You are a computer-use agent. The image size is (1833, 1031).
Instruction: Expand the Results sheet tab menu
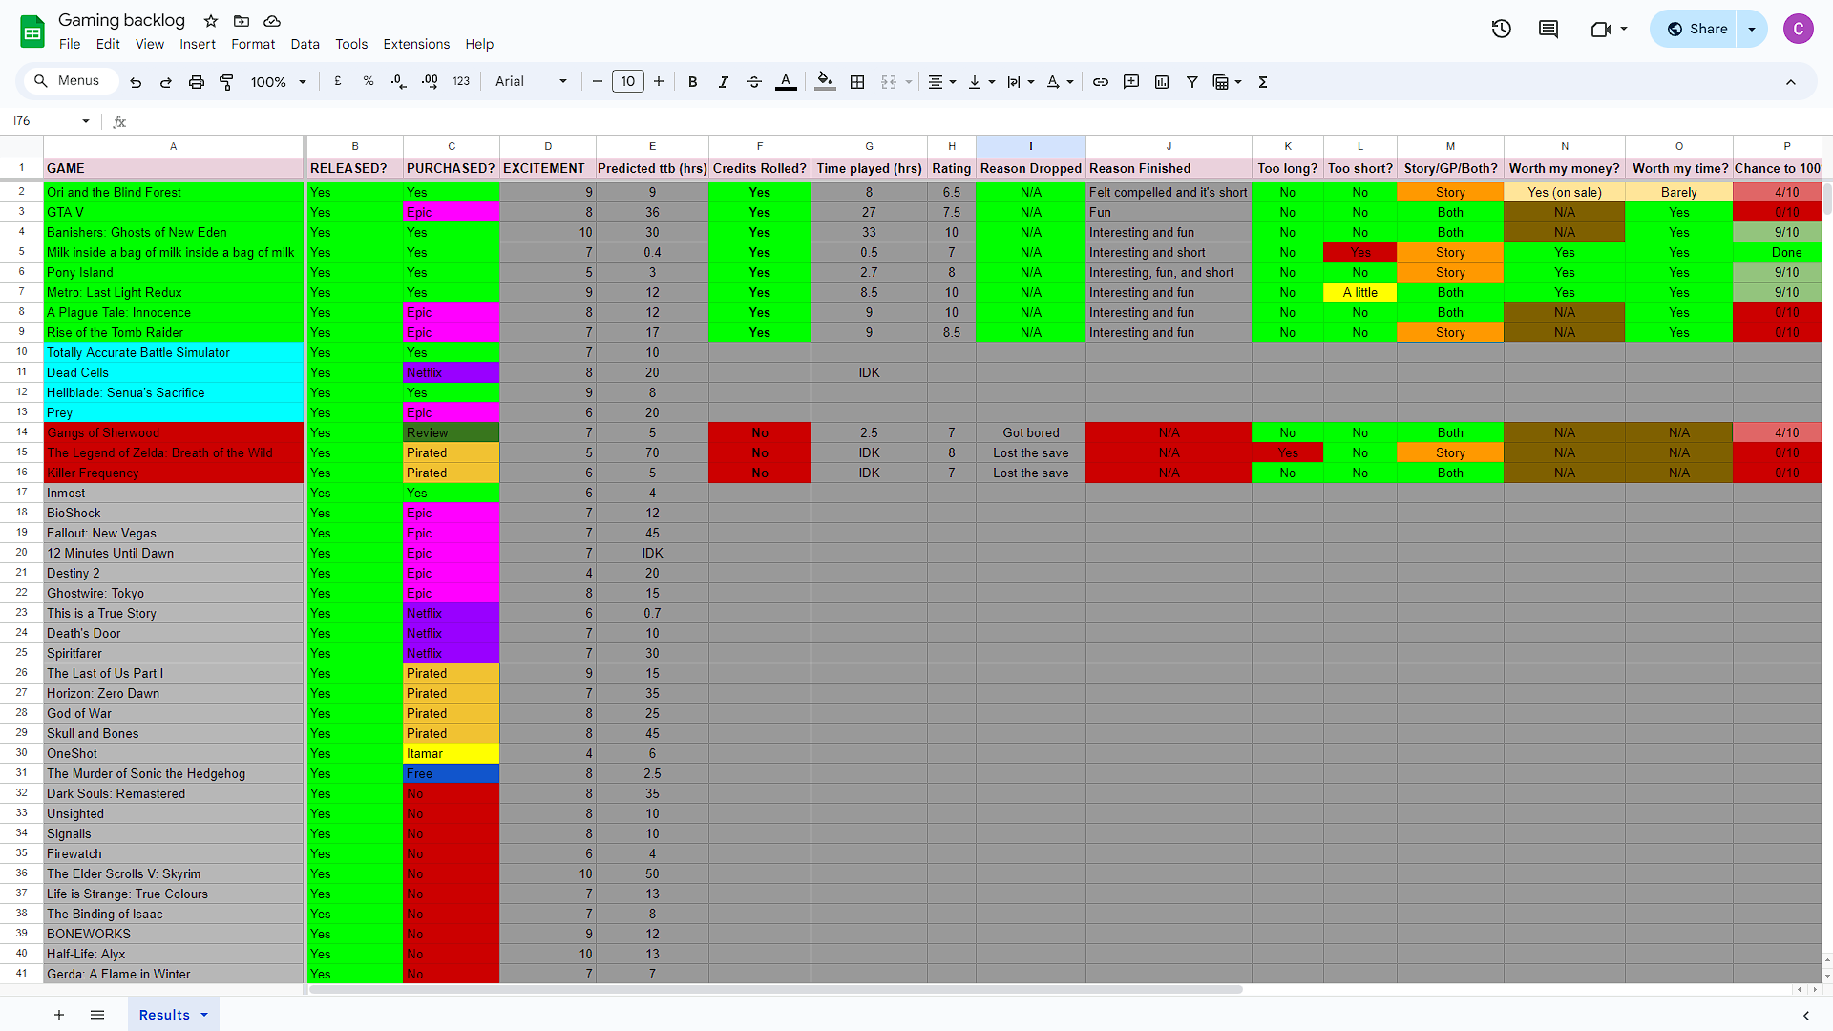click(x=204, y=1015)
